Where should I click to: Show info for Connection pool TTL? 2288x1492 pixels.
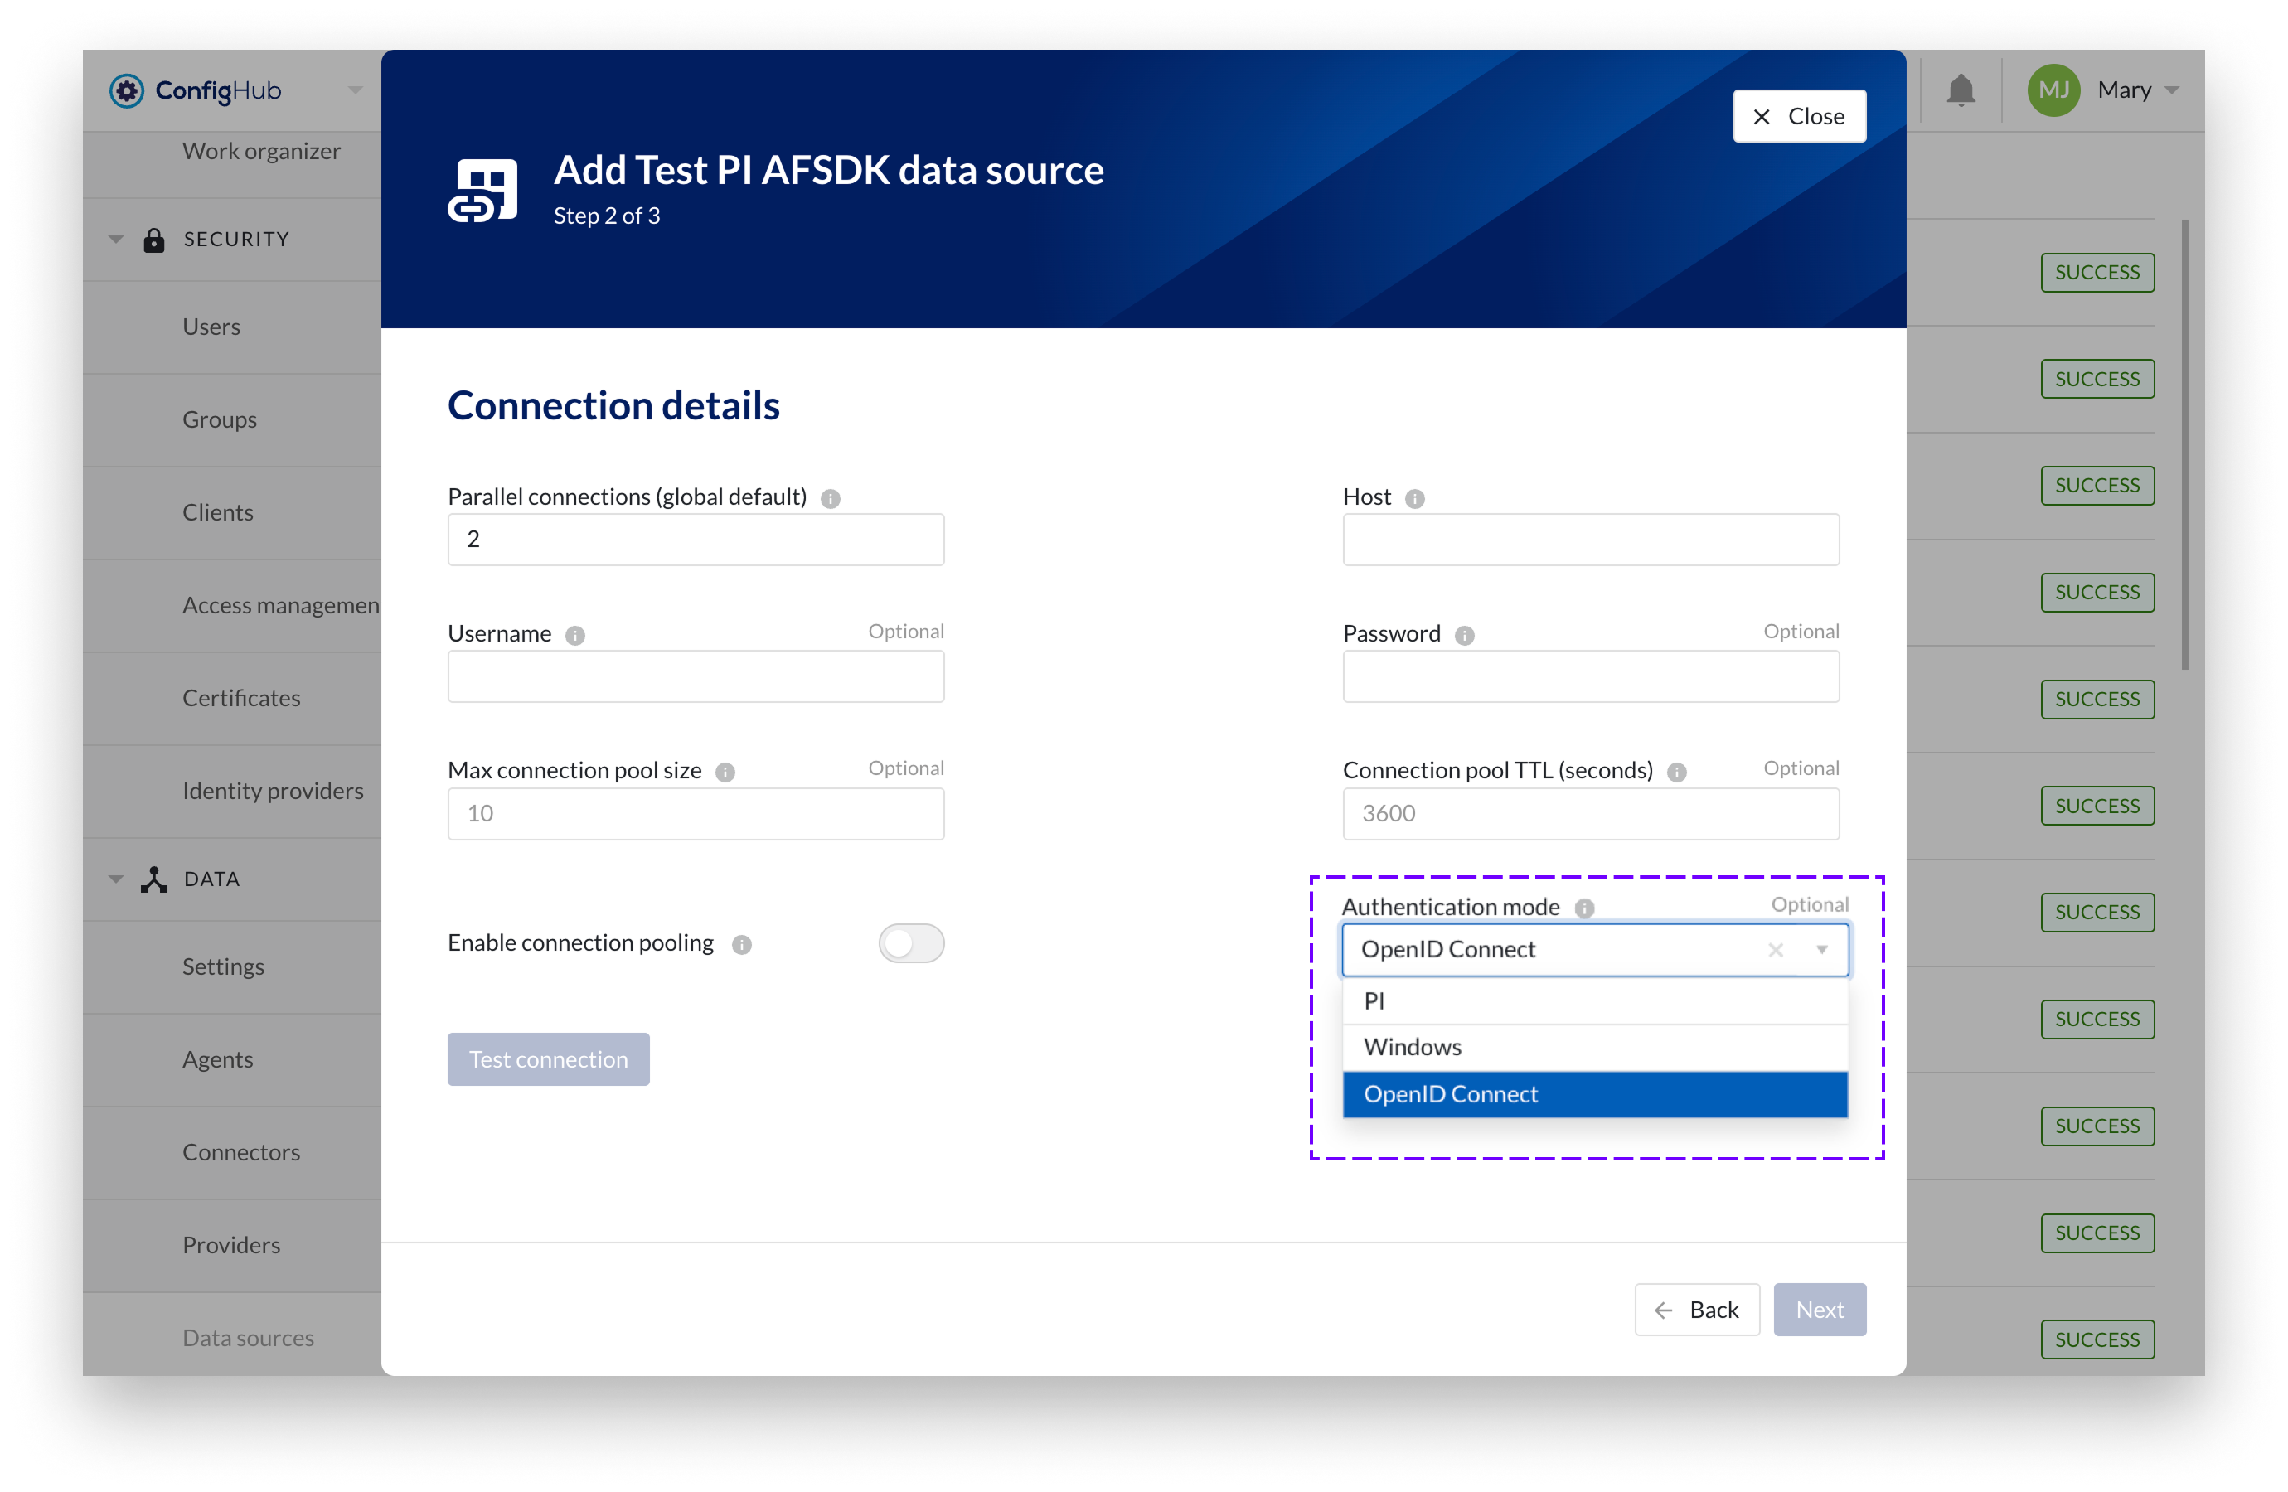coord(1676,772)
